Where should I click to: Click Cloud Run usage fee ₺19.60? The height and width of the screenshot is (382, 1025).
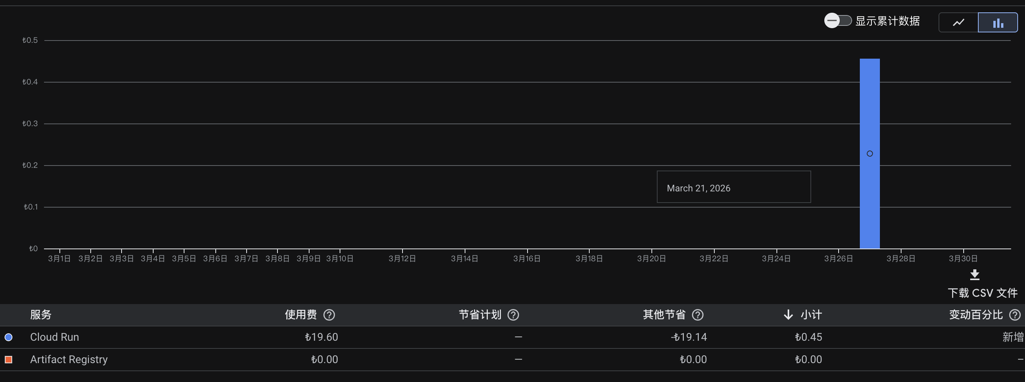321,337
